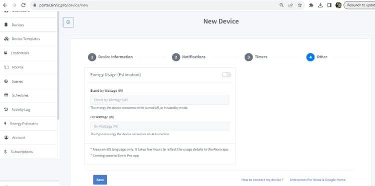Open the browser downloads icon
The height and width of the screenshot is (186, 375).
coord(320,5)
